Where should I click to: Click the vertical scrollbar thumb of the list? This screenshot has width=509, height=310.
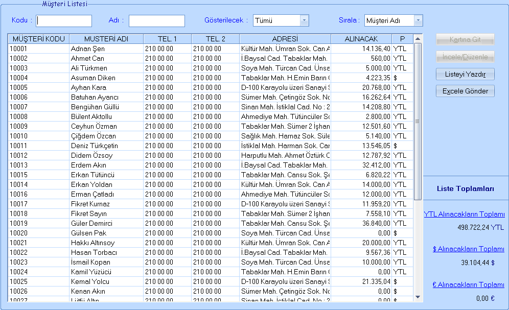[418, 122]
